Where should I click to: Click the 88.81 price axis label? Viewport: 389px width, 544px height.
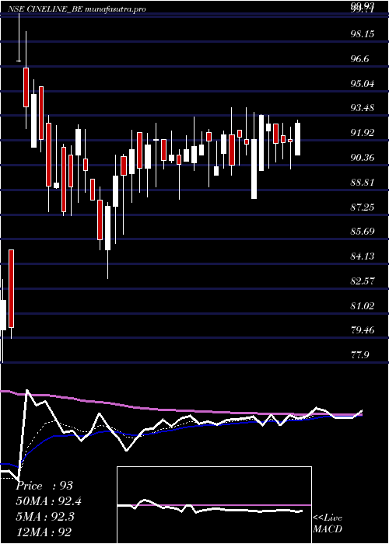tap(363, 183)
